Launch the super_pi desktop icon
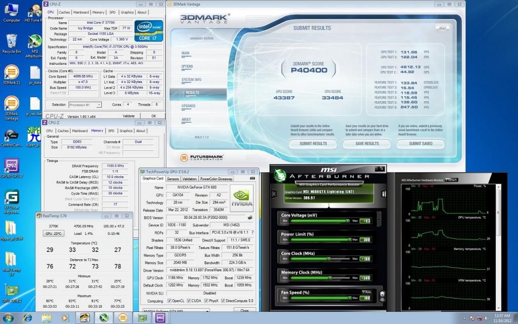This screenshot has height=324, width=518. (x=34, y=136)
